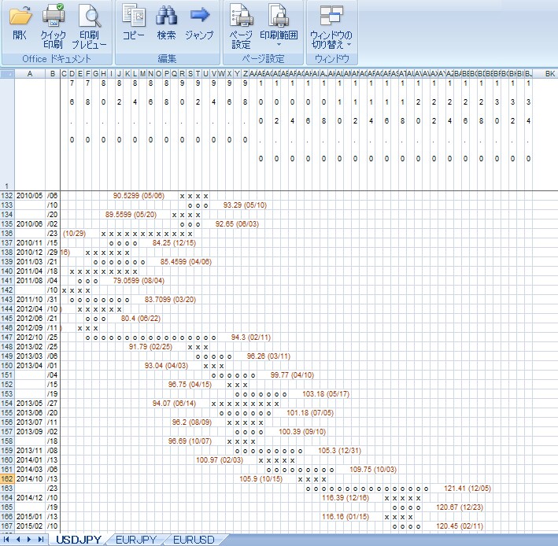
Task: Click the 89.5599 (05/20) label
Action: click(131, 215)
